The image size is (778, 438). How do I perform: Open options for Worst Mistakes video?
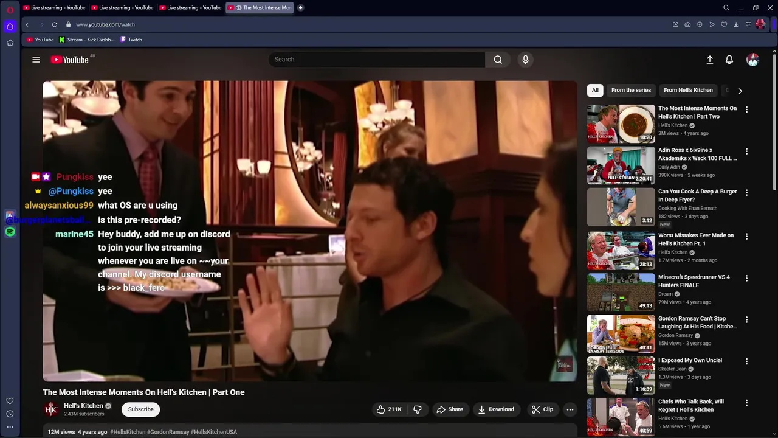(x=746, y=236)
